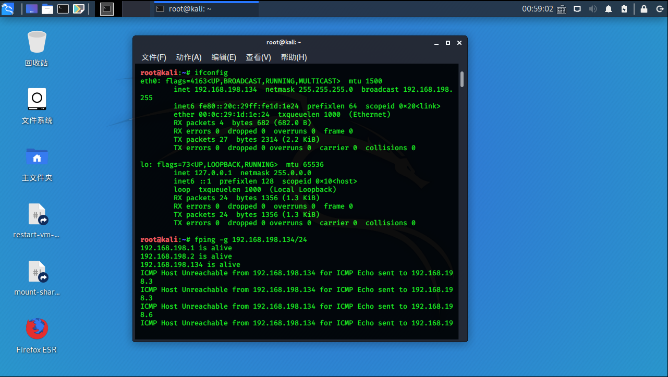Click the network connection tray icon
Viewport: 668px width, 377px height.
577,9
